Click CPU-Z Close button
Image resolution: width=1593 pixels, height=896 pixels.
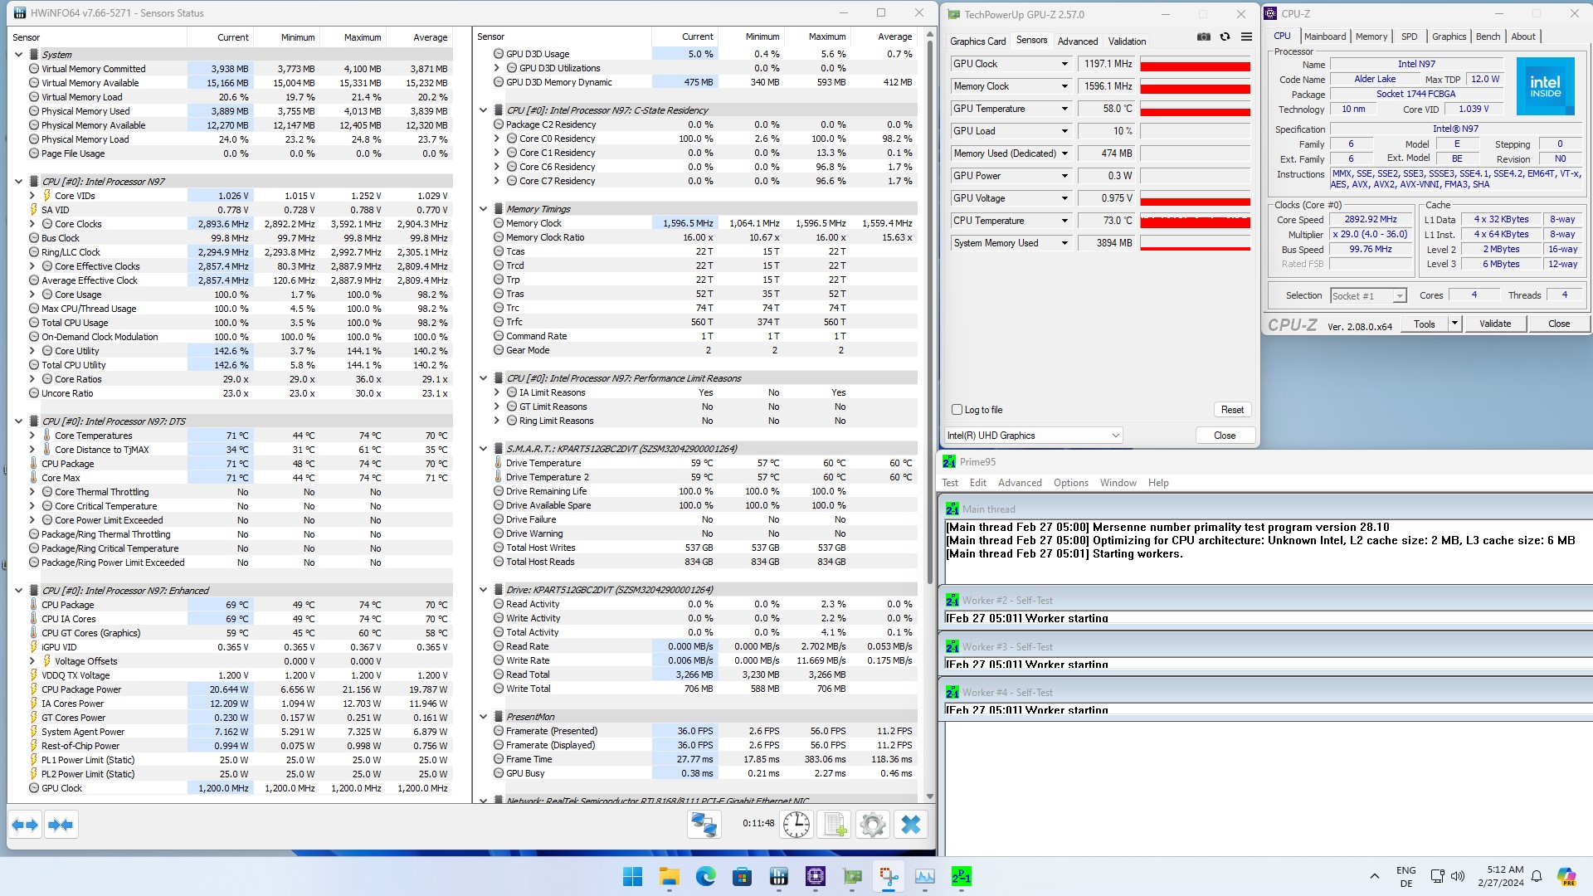pyautogui.click(x=1559, y=324)
